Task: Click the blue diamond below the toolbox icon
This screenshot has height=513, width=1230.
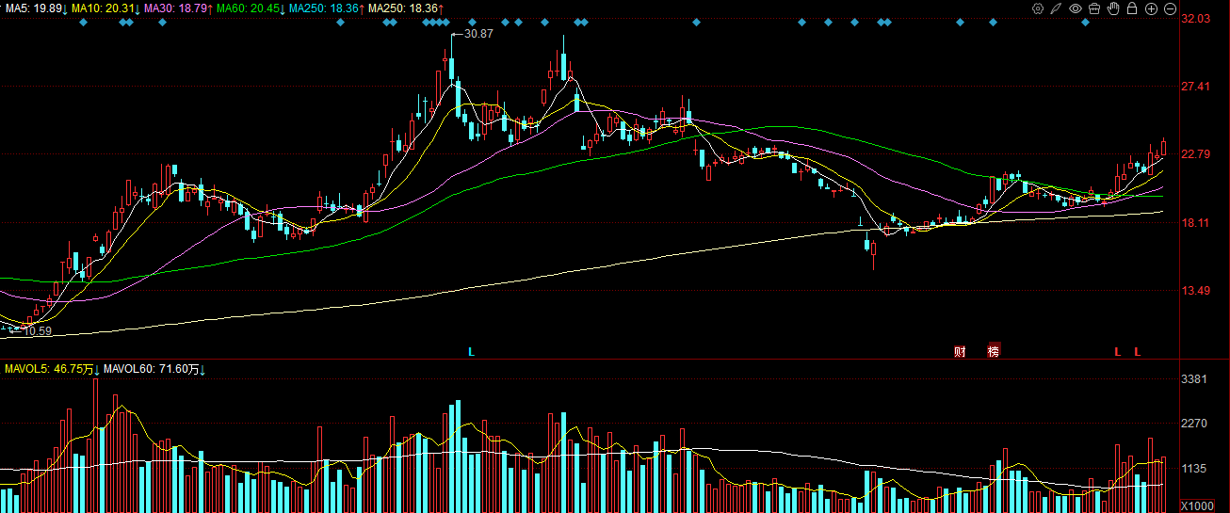Action: (x=1085, y=23)
